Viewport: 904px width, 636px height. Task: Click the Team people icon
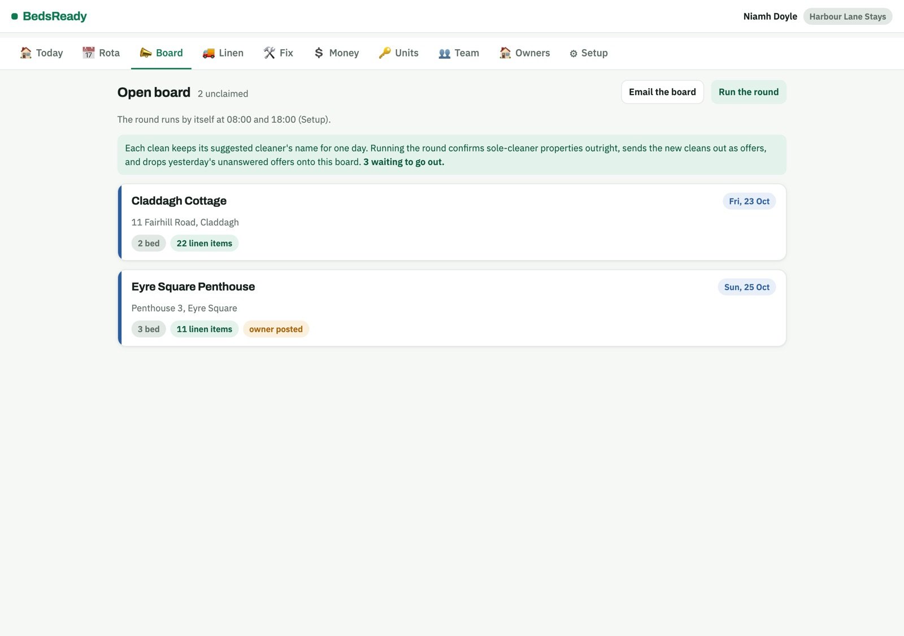(445, 53)
